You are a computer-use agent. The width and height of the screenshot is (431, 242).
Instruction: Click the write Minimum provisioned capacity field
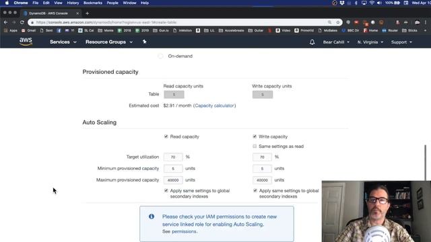262,169
